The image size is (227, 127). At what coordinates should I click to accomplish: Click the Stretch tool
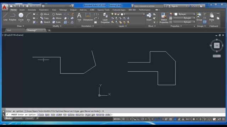click(x=45, y=22)
